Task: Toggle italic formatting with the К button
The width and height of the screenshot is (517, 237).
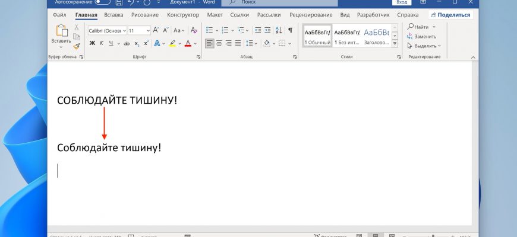Action: pyautogui.click(x=102, y=43)
